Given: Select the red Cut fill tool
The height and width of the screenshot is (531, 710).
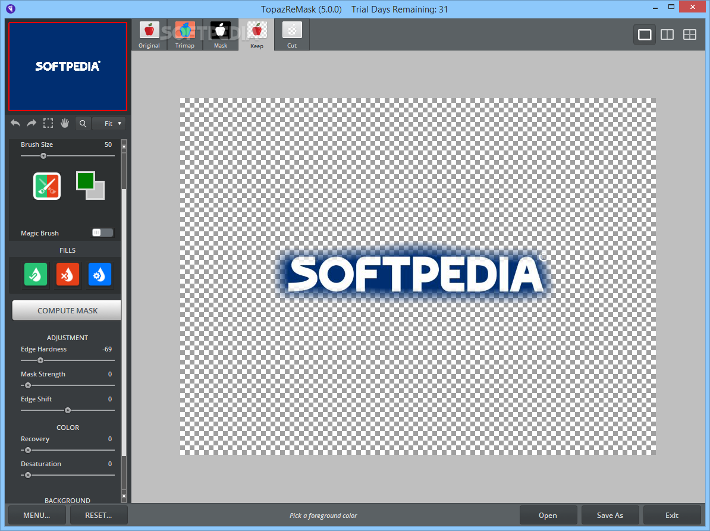Looking at the screenshot, I should click(x=67, y=274).
